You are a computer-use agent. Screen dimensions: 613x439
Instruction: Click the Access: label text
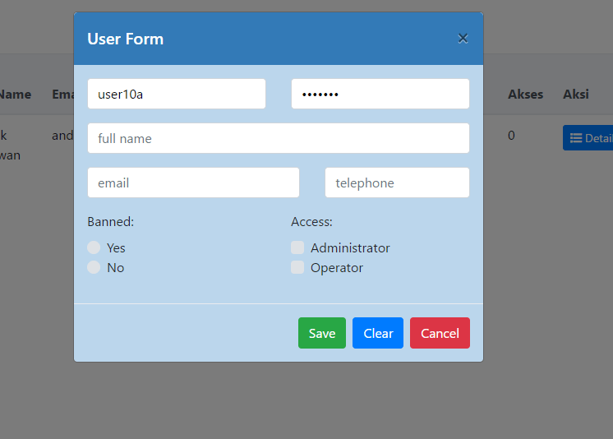311,221
